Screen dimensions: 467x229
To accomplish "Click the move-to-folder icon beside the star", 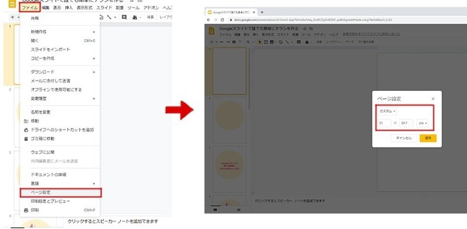I will click(311, 29).
